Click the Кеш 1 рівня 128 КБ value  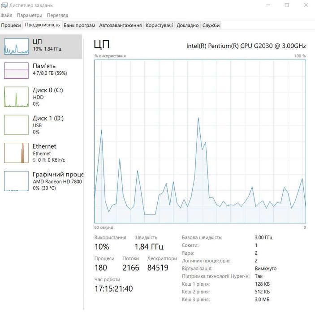click(262, 284)
